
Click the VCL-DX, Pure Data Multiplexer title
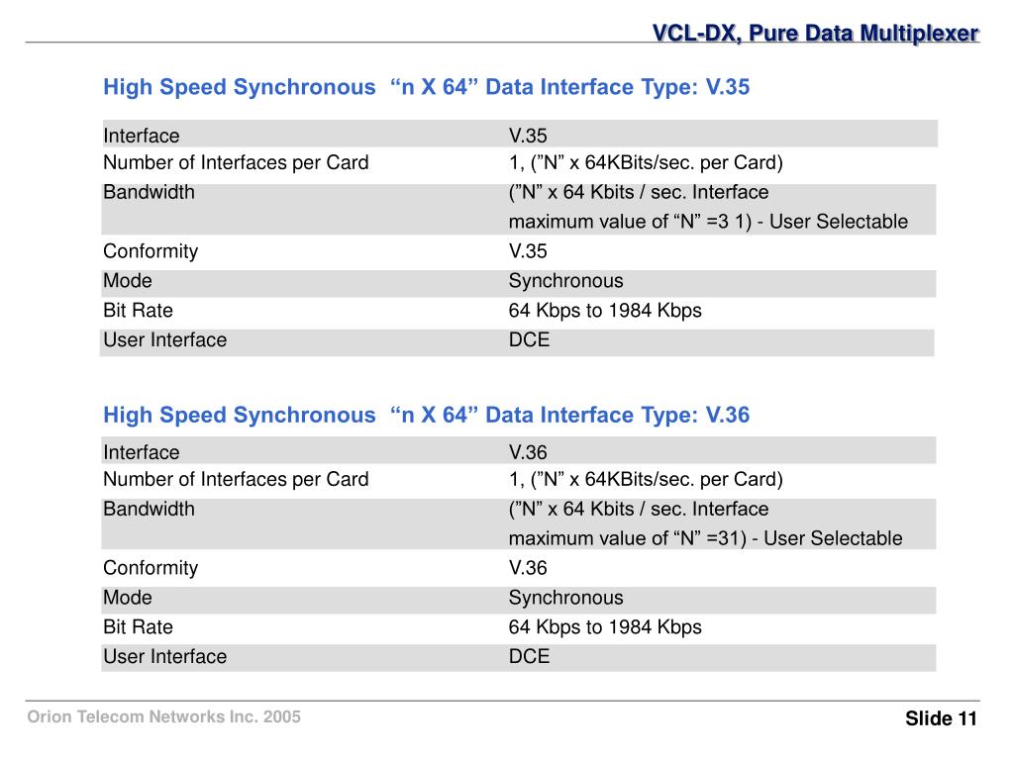pos(815,33)
